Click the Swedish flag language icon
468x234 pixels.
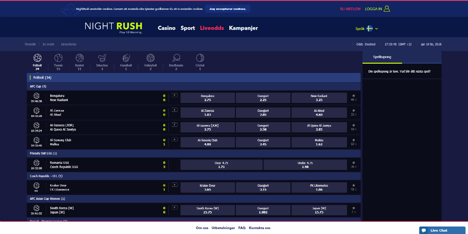(370, 29)
